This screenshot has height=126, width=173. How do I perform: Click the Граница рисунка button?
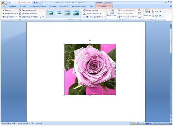click(92, 14)
